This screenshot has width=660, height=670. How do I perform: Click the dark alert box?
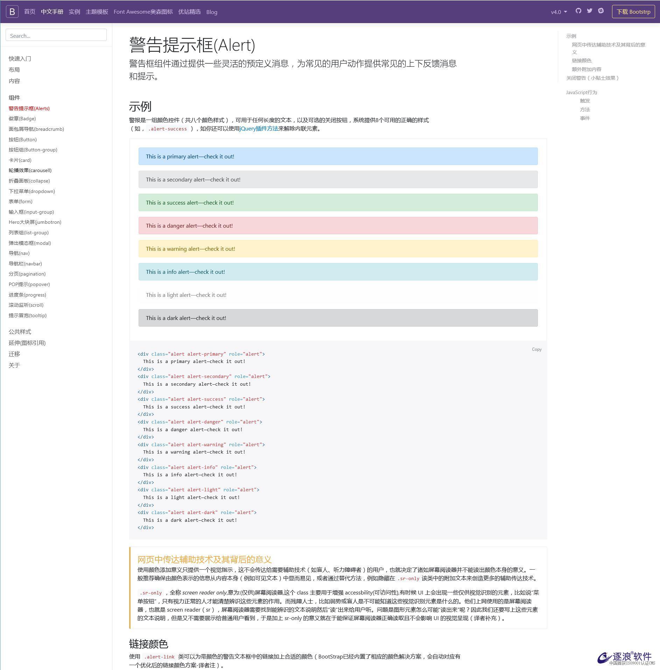(338, 318)
